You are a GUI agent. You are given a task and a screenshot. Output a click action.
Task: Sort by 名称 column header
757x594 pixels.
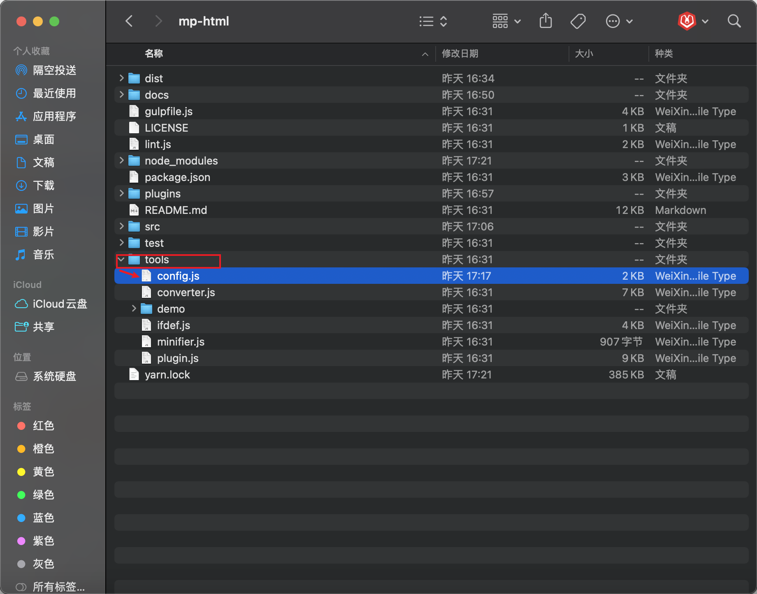[154, 53]
